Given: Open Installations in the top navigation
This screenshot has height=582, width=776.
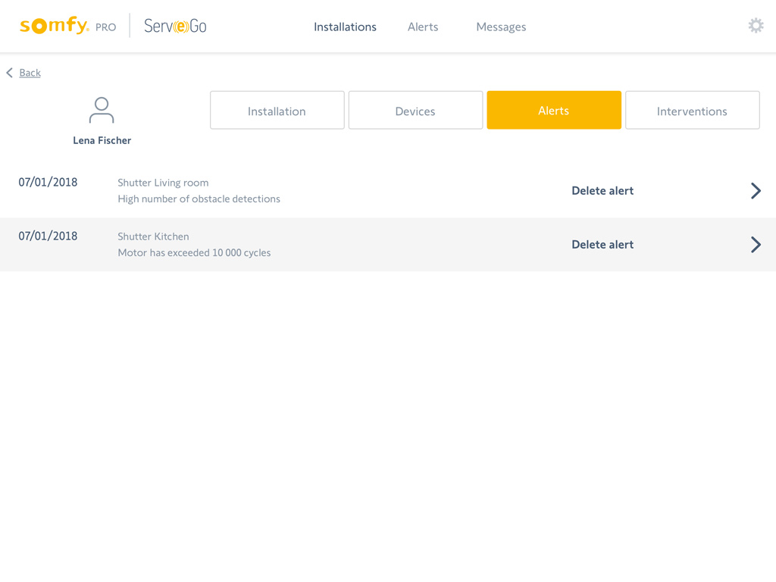Looking at the screenshot, I should pyautogui.click(x=345, y=27).
